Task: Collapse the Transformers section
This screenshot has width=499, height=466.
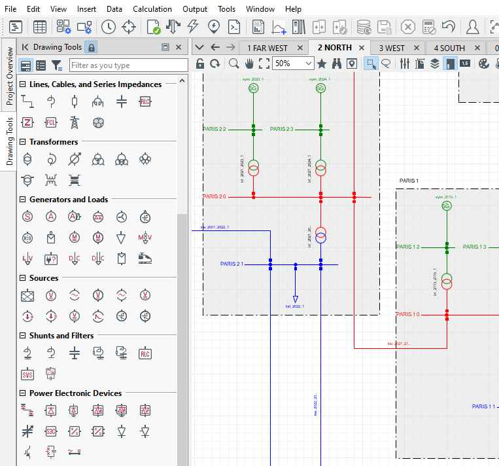Action: click(x=23, y=142)
